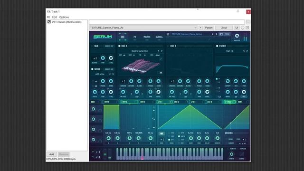
Task: Open the Serum MENU button
Action: pyautogui.click(x=227, y=34)
